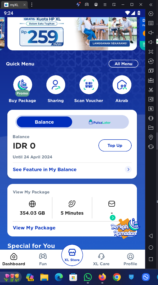Switch to the PulsaLater toggle option
158x285 pixels.
100,122
